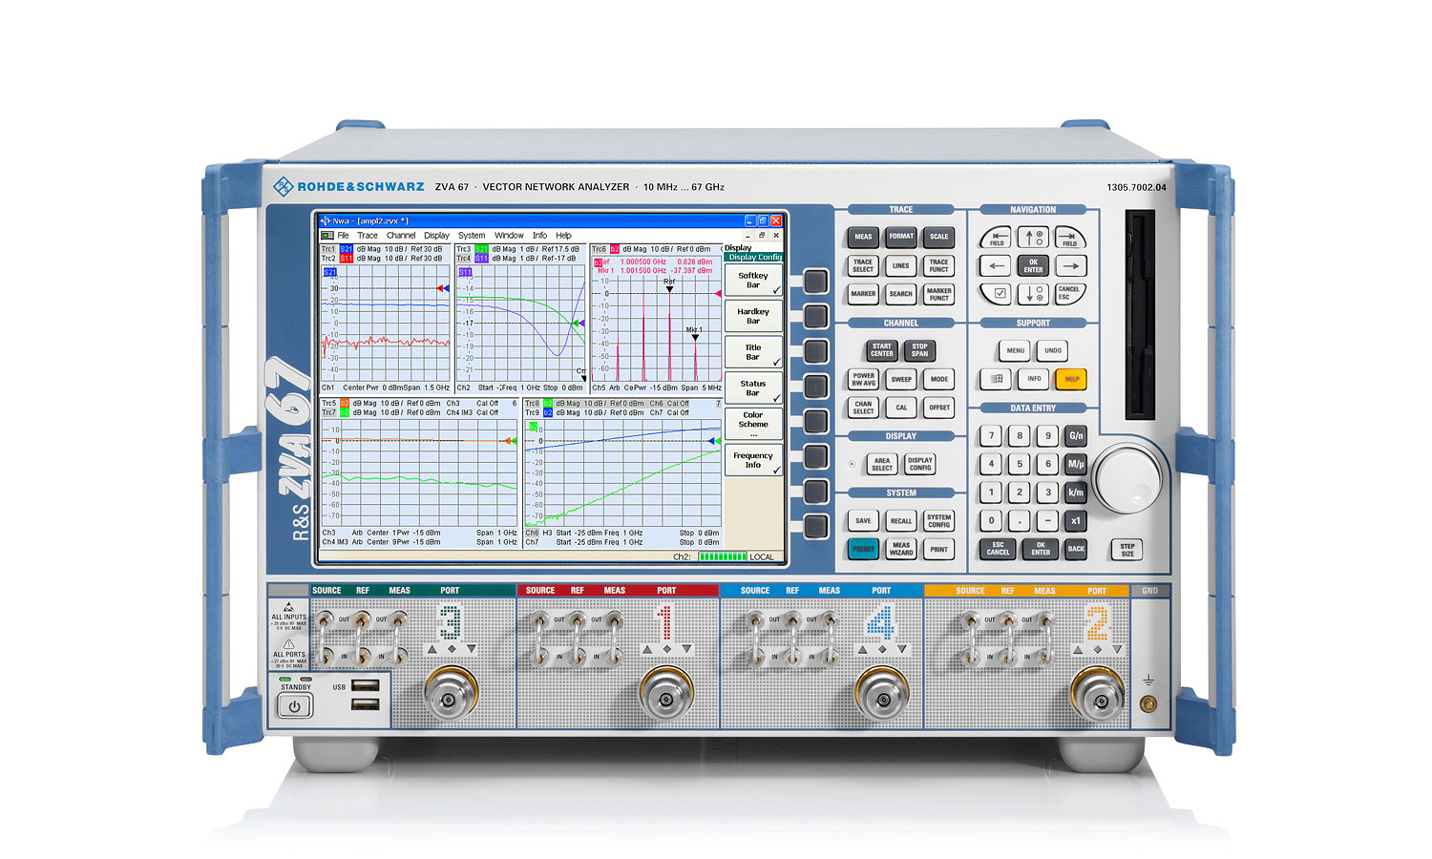Click the DISPLAY CONFIG key
The image size is (1432, 859).
pos(920,464)
